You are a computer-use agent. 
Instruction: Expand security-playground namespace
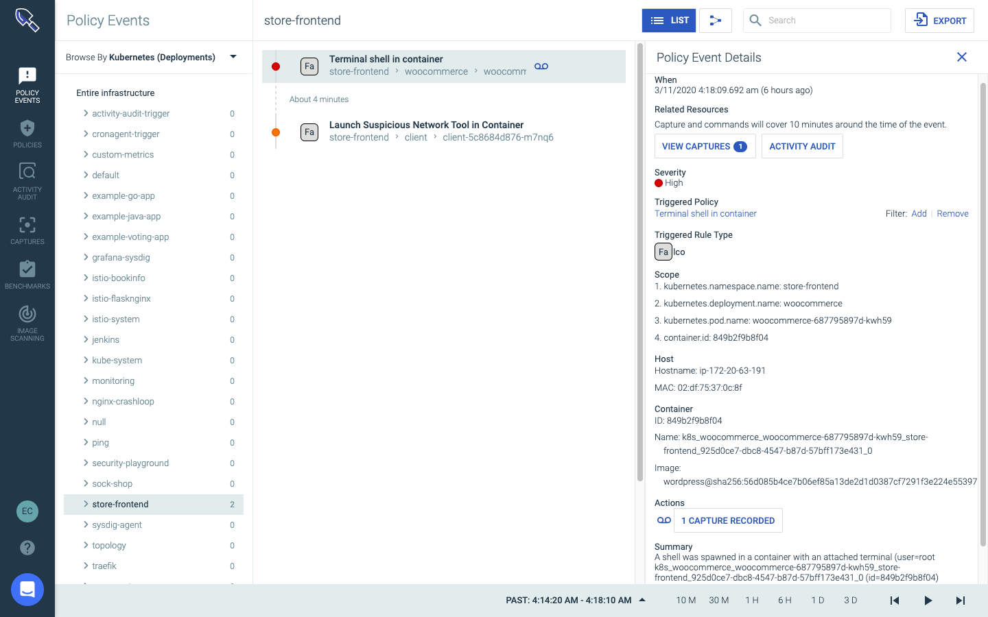pos(86,463)
